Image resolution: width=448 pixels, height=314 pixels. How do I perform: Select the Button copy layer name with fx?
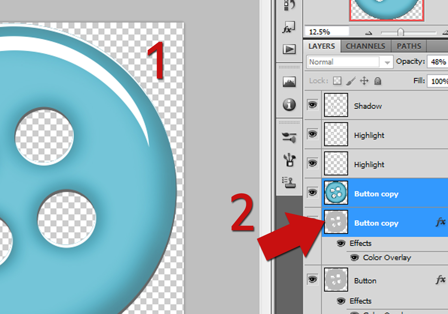click(376, 223)
